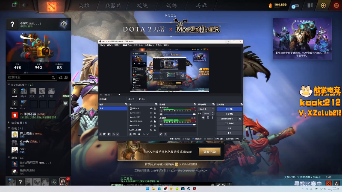The height and width of the screenshot is (192, 342).
Task: Click the Dota 2 back arrow
Action: coord(24,5)
